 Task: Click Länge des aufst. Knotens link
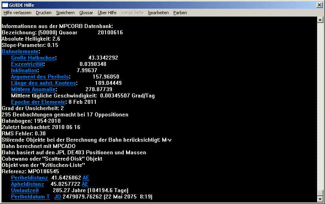tap(43, 83)
